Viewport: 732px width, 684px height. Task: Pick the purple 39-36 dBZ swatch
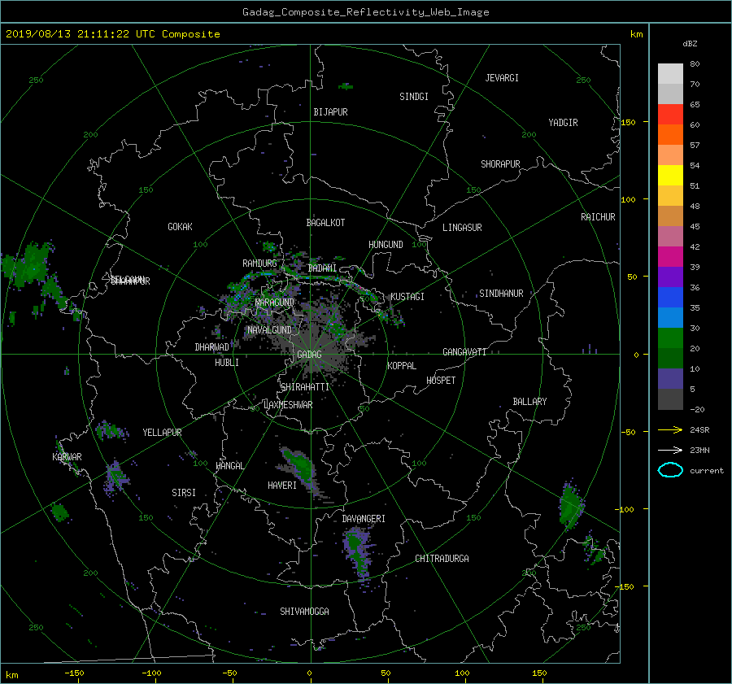click(670, 277)
